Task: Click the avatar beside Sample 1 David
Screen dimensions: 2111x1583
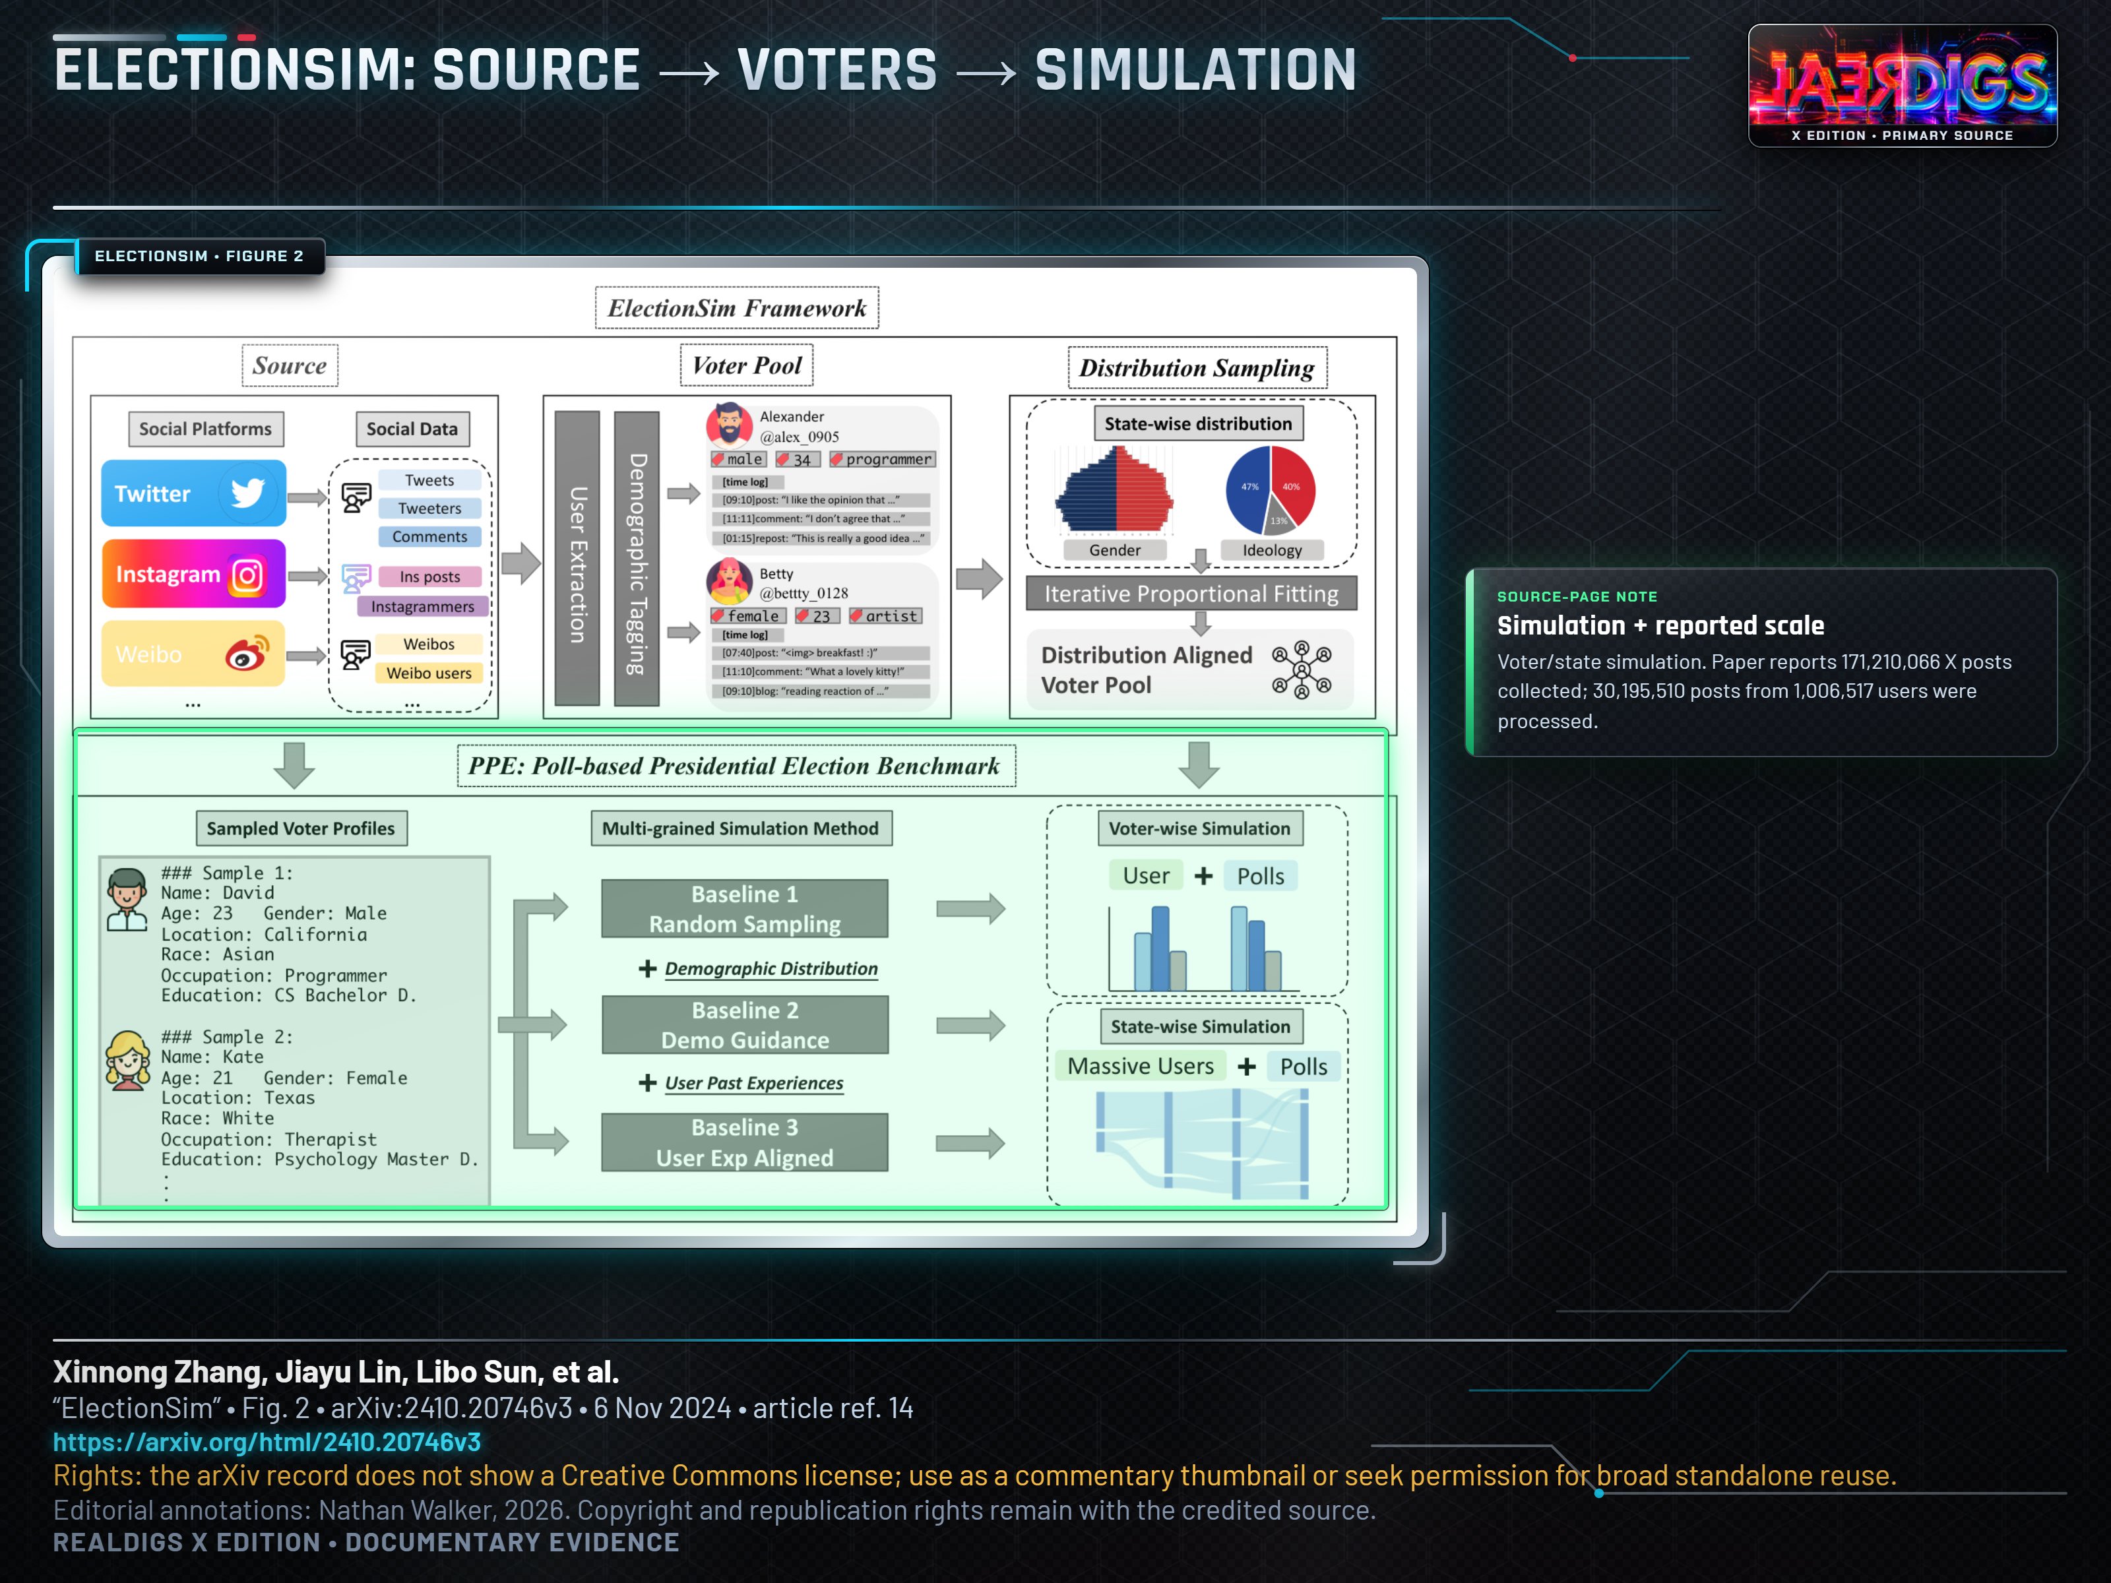Action: tap(127, 899)
